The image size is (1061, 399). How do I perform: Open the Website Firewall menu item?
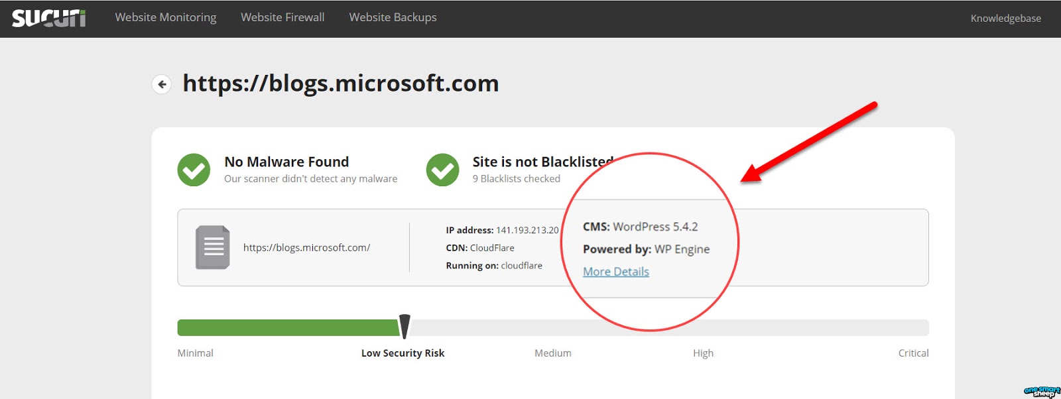282,17
